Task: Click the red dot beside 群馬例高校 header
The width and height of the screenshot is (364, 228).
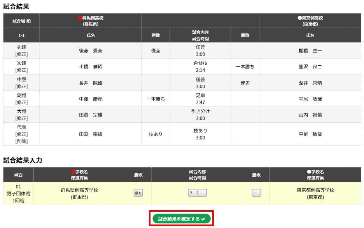Action: [x=80, y=18]
